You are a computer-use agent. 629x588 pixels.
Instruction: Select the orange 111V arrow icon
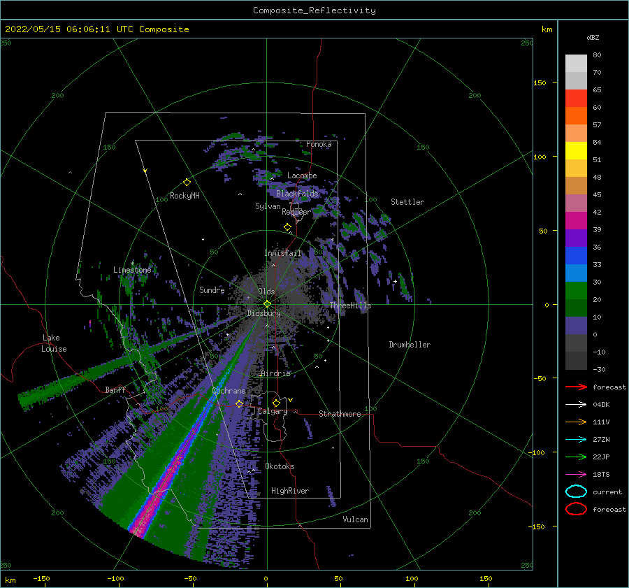[x=576, y=422]
